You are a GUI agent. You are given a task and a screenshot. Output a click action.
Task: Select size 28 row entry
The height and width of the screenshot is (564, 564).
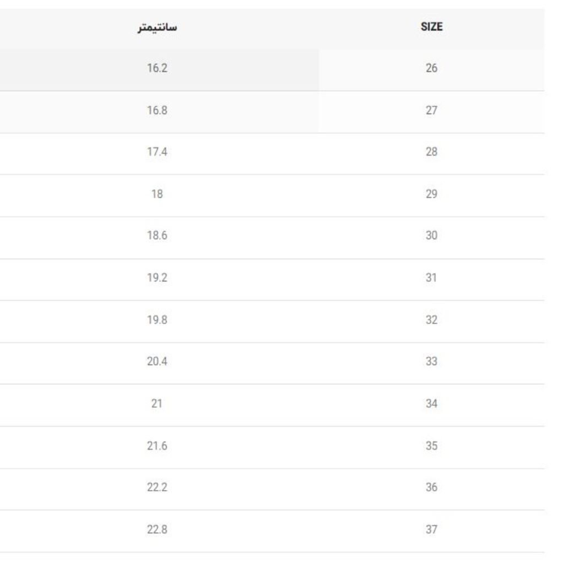pos(431,152)
